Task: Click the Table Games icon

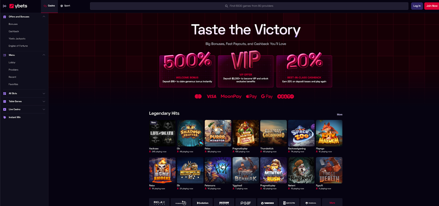Action: 4,101
